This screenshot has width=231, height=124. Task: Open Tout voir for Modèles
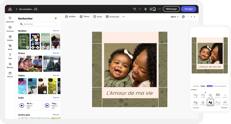56,31
